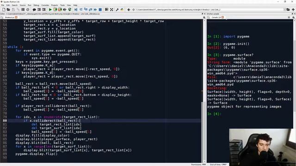
Task: Run until the function returns
Action: [91, 9]
